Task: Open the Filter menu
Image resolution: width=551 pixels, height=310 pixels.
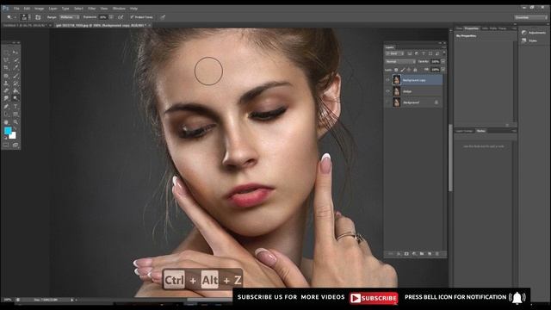Action: click(92, 9)
